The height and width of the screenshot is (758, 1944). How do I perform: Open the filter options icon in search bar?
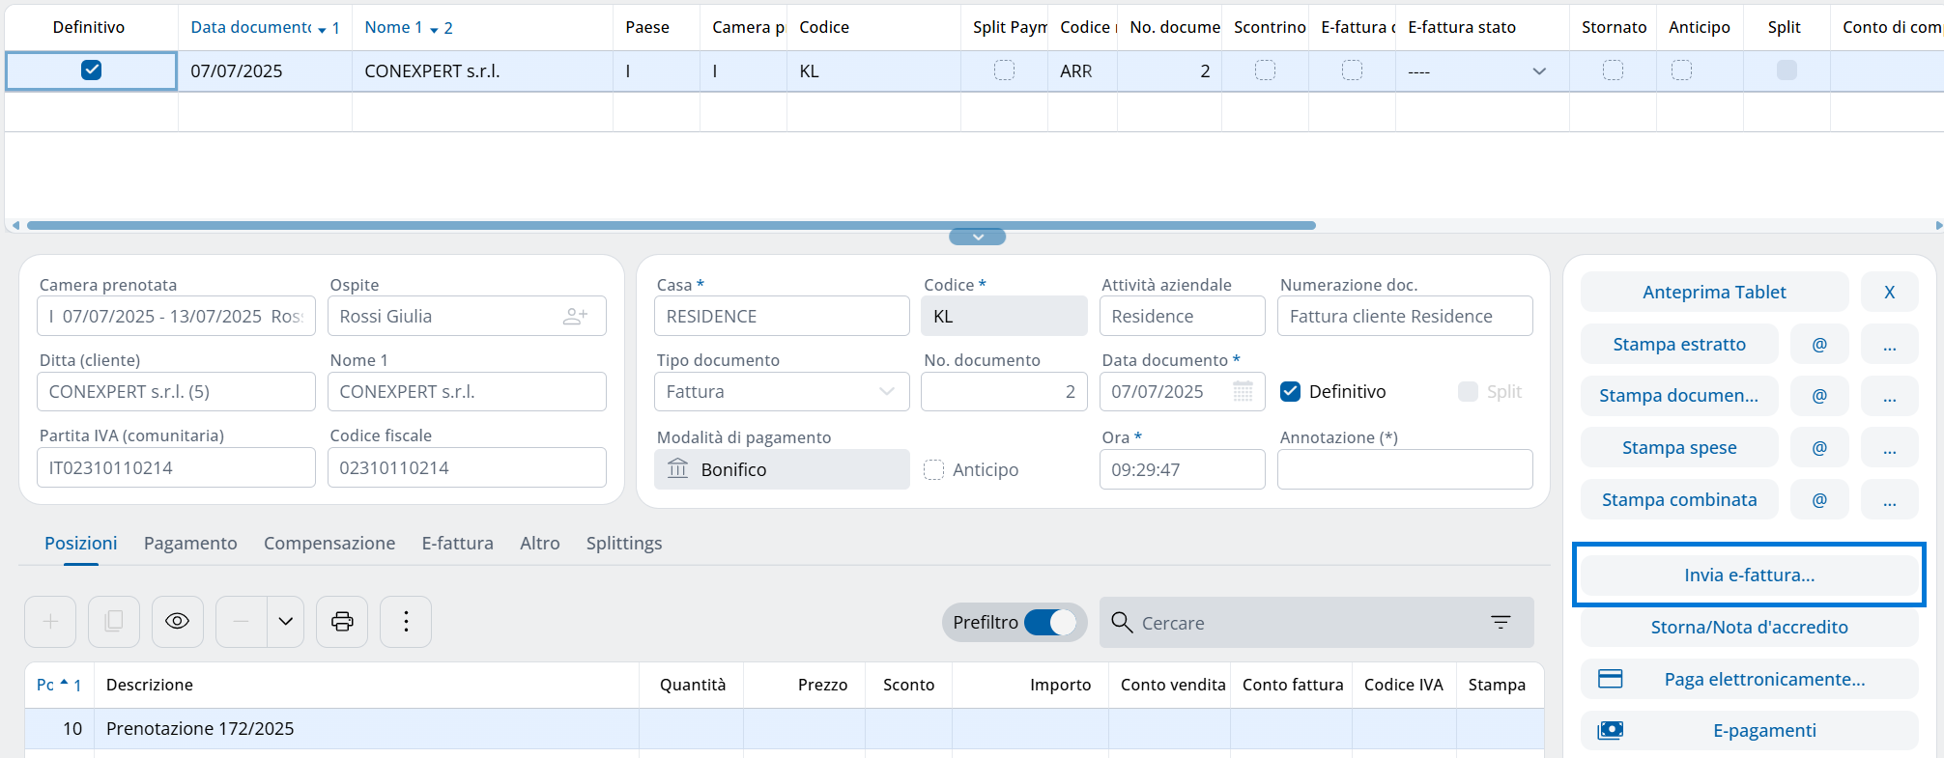[1501, 623]
